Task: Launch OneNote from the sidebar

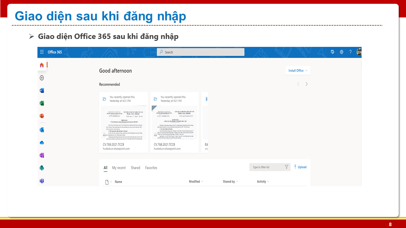Action: (42, 155)
